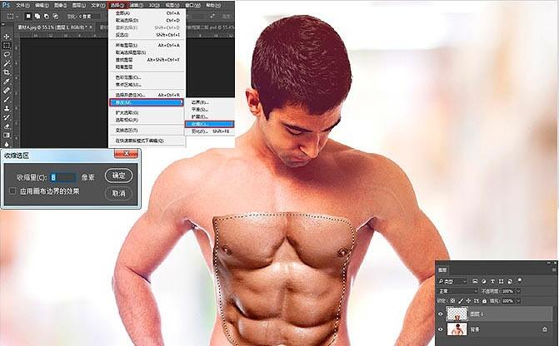The width and height of the screenshot is (559, 346).
Task: Select the Eraser tool
Action: (7, 126)
